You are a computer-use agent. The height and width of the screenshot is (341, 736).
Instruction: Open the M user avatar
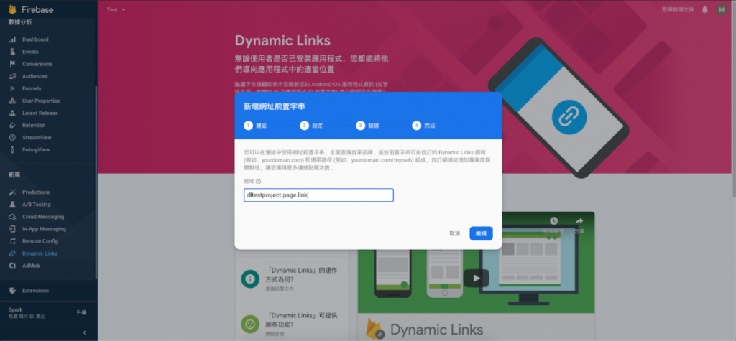pos(722,9)
